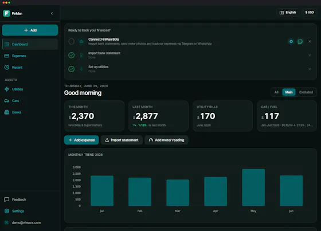Screen dimensions: 321x231
Task: Click the Cars vehicle icon
Action: coord(7,100)
